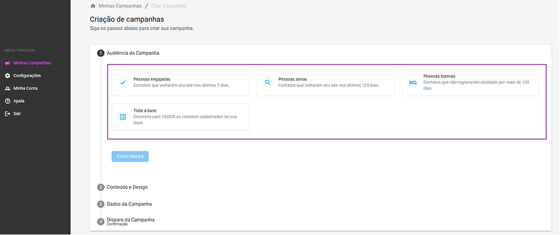This screenshot has height=235, width=560.
Task: Expand Conteúdo e Design step
Action: click(x=127, y=187)
